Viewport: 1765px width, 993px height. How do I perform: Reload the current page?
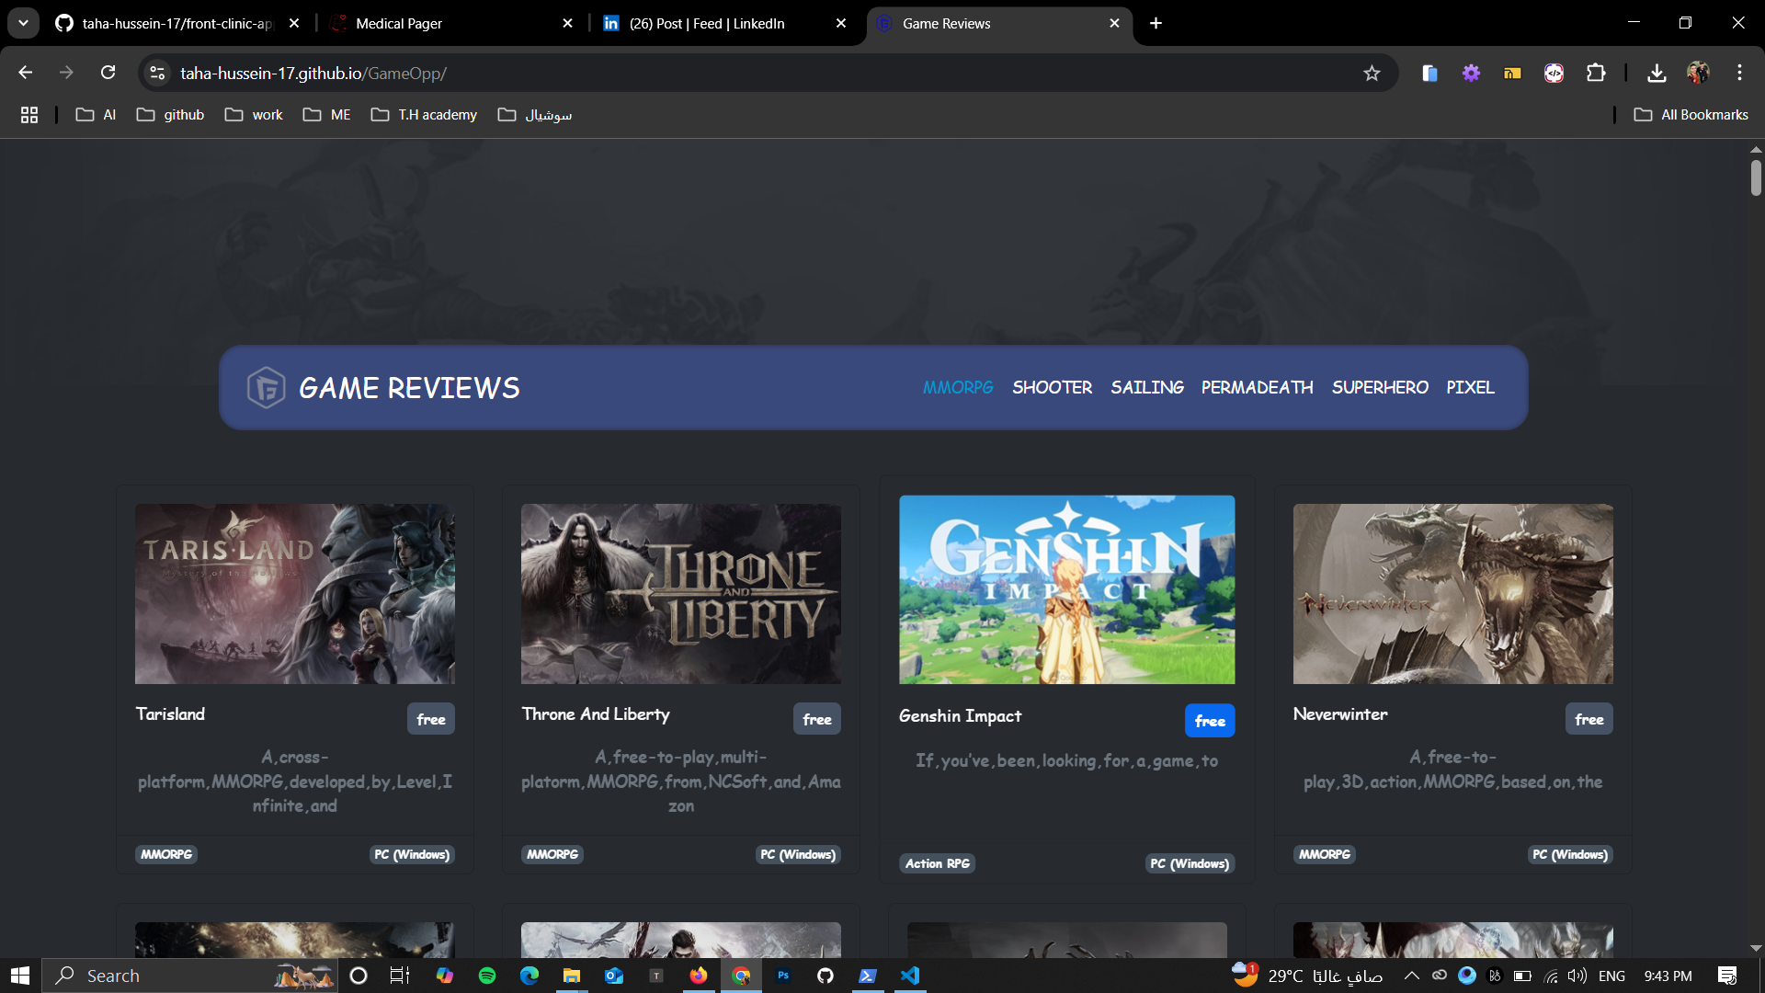[108, 73]
